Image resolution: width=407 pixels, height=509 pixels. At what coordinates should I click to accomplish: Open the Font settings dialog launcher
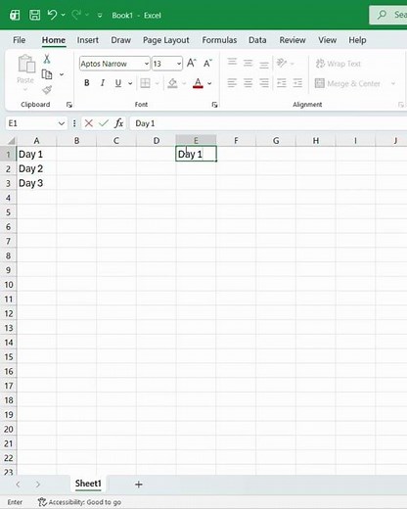click(214, 105)
